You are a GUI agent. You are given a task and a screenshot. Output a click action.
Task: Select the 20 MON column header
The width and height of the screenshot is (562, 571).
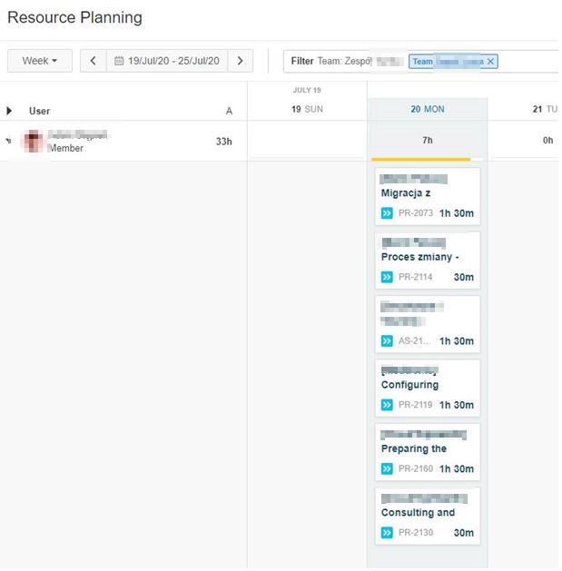coord(427,110)
